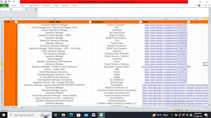Image resolution: width=211 pixels, height=118 pixels.
Task: Open the File tab
Action: coord(4,6)
